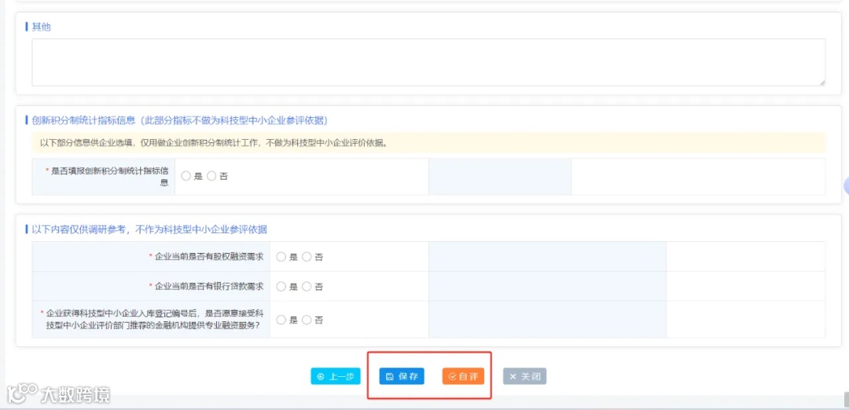Click the floating blue circle at right edge
This screenshot has height=410, width=849.
coord(847,187)
